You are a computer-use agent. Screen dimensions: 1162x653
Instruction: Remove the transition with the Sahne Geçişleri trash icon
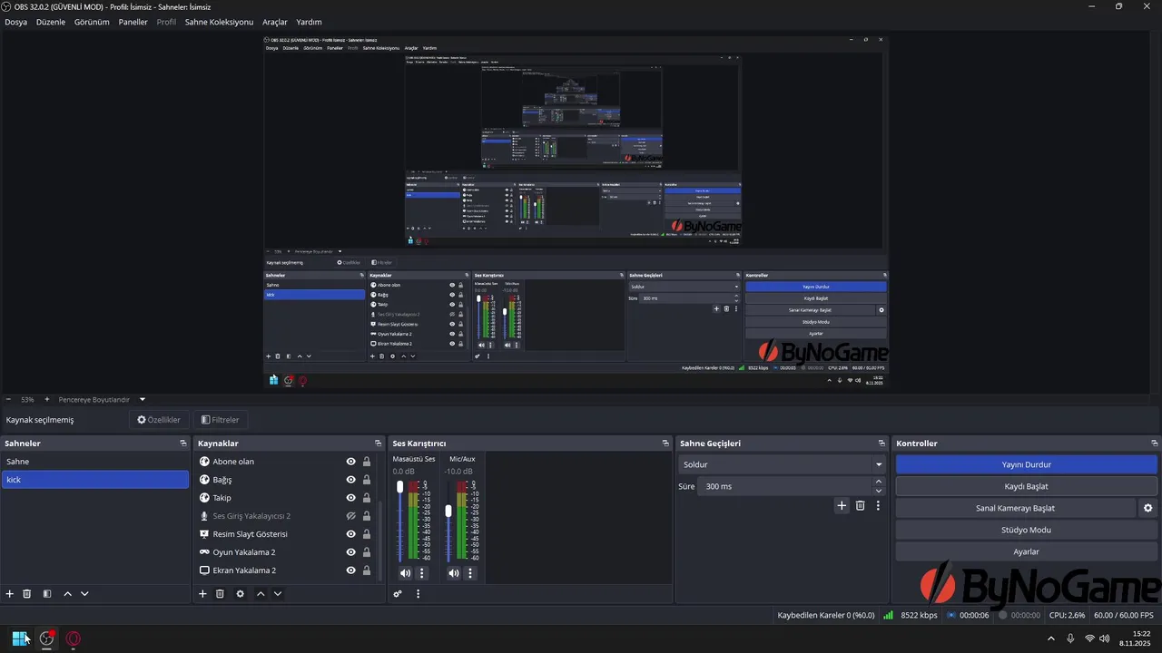[x=860, y=506]
